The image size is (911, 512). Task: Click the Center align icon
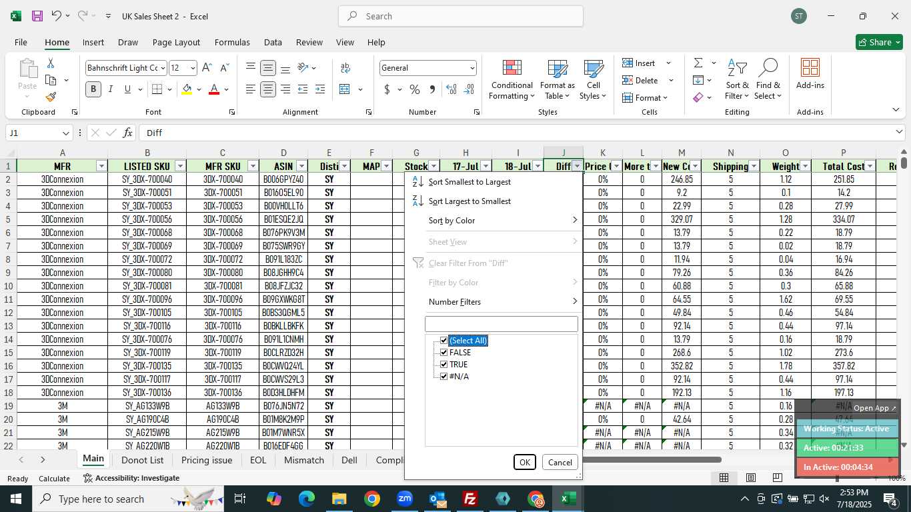(268, 89)
